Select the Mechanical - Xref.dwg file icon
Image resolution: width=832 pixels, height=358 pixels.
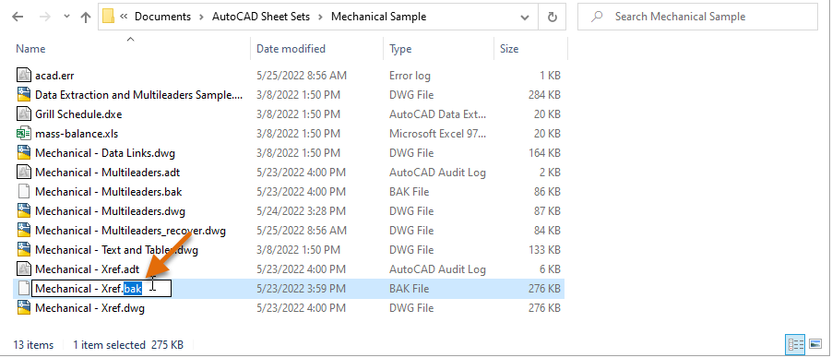tap(23, 307)
